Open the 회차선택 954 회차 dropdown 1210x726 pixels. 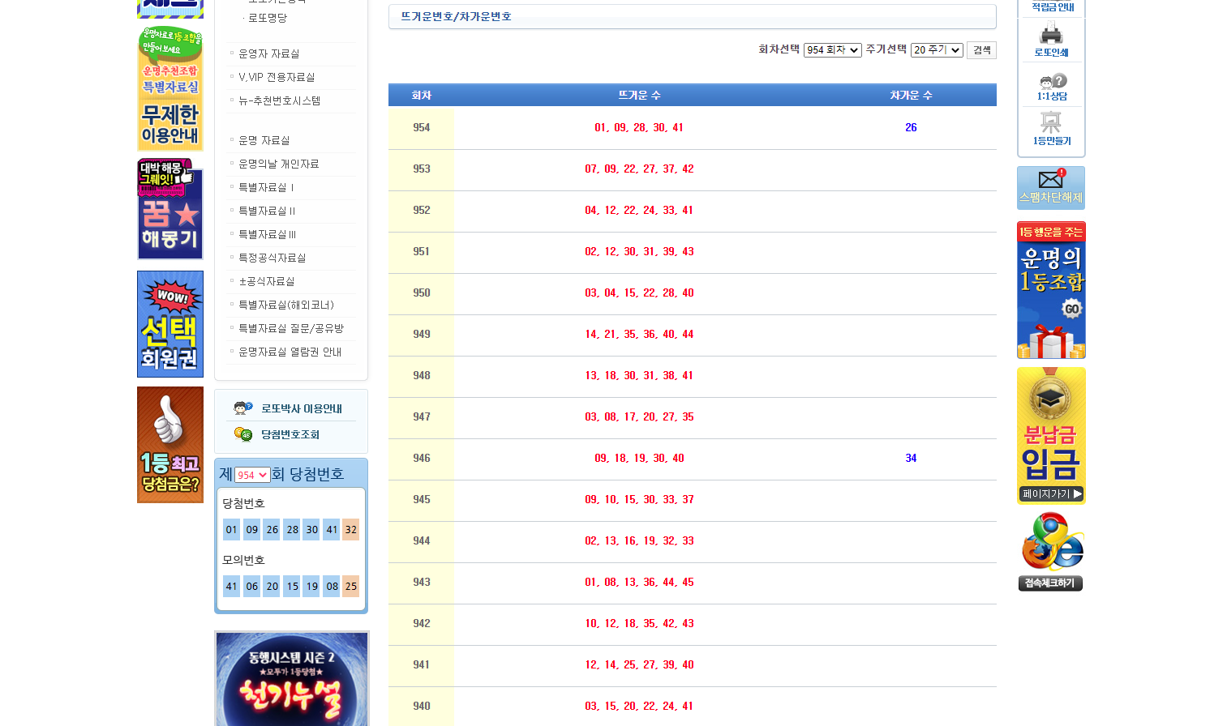832,50
